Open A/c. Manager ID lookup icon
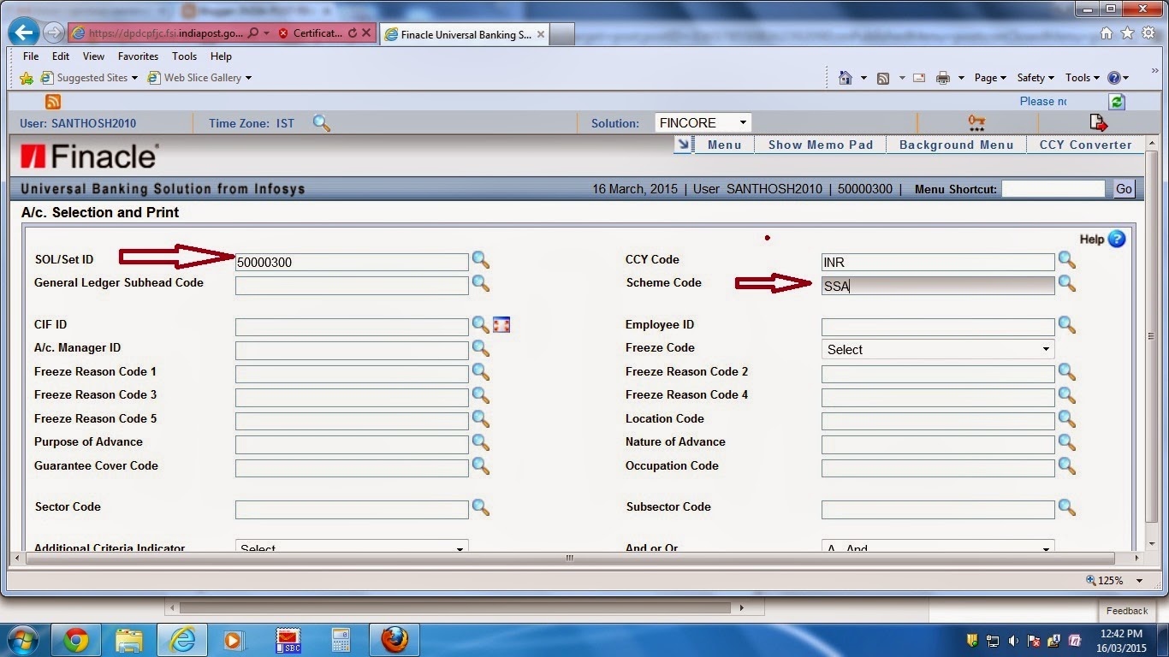 click(x=481, y=348)
